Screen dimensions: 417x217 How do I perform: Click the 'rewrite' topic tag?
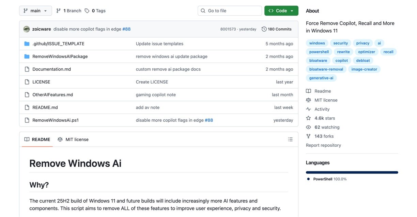[343, 52]
